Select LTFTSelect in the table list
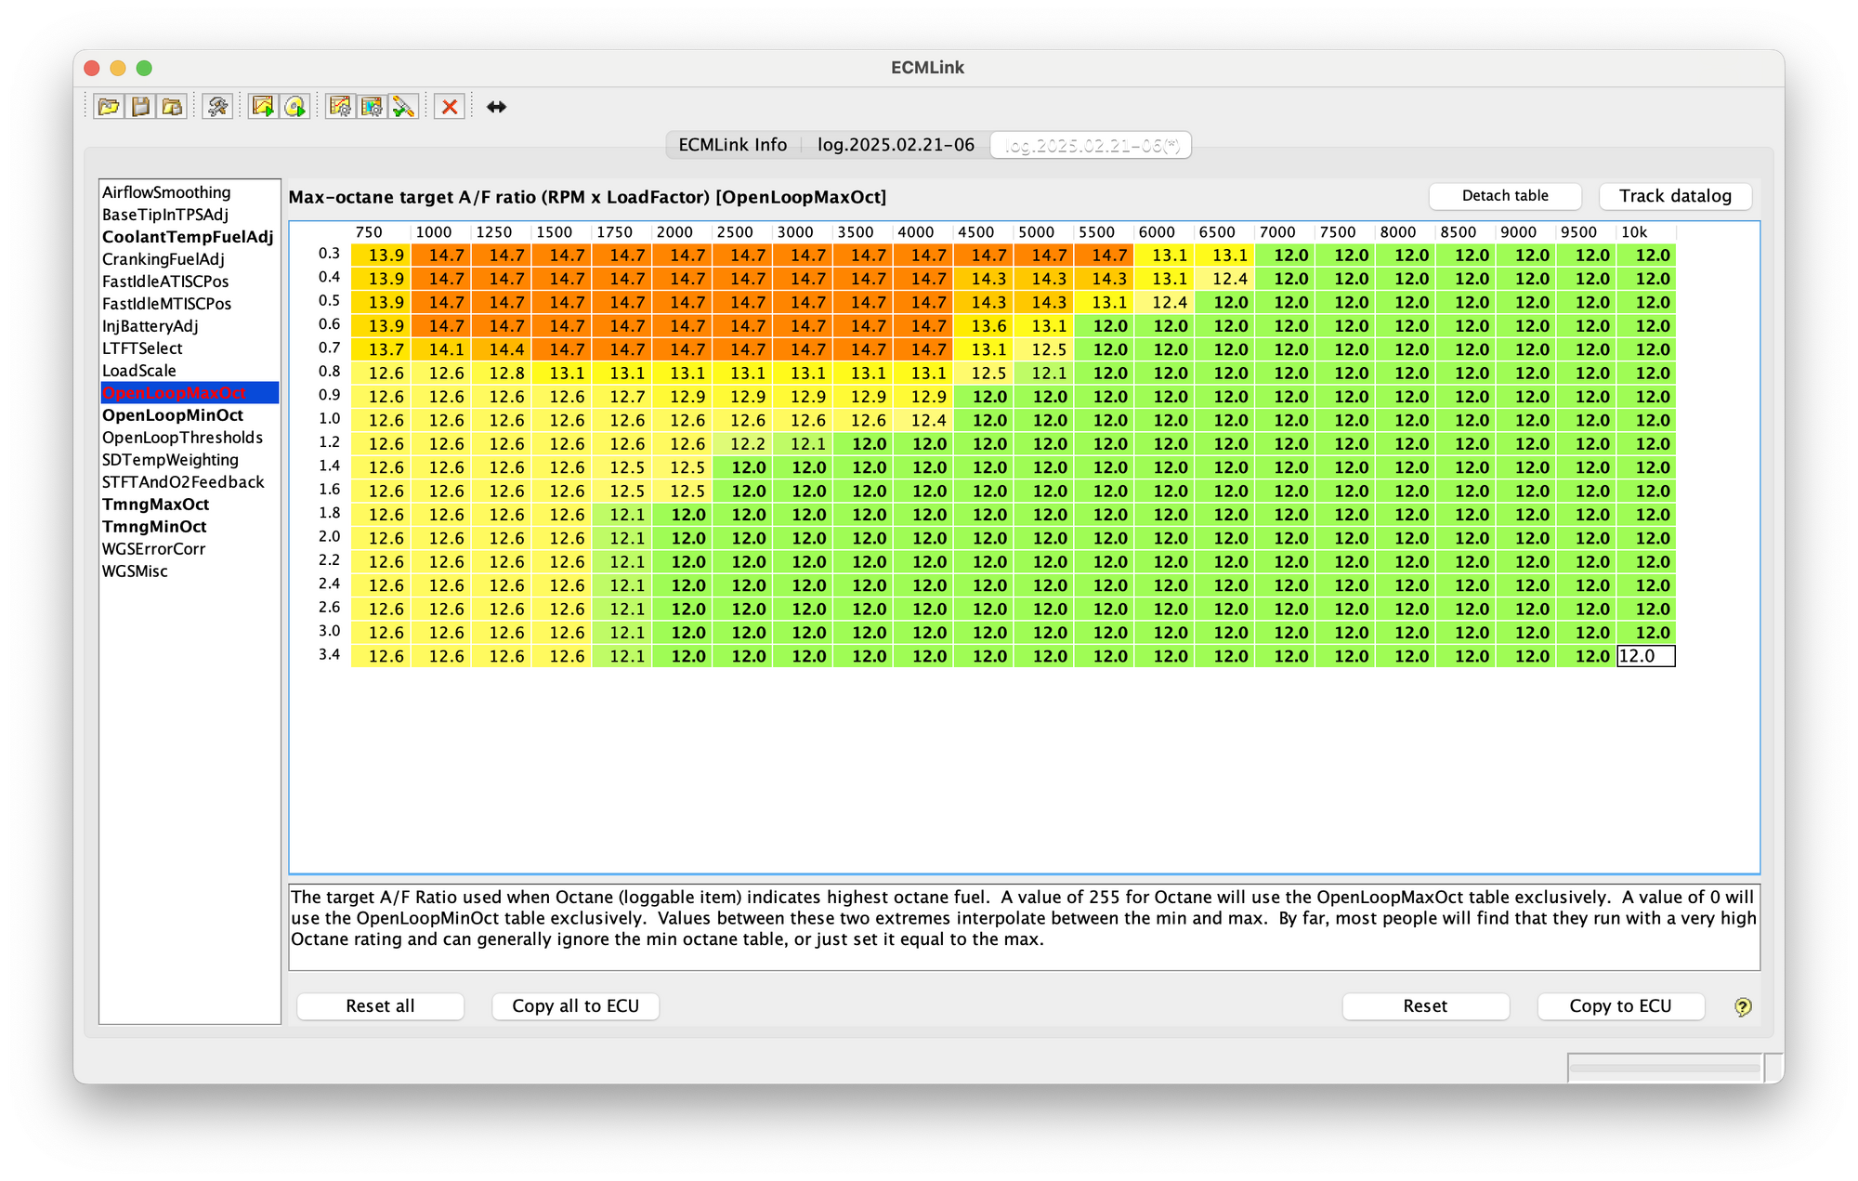 coord(190,348)
